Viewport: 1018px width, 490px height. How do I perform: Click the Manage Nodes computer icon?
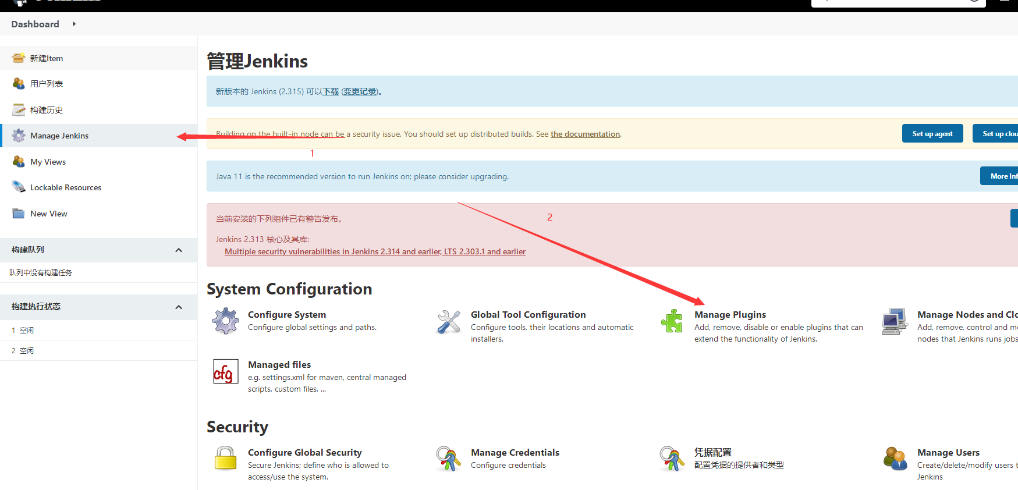895,321
